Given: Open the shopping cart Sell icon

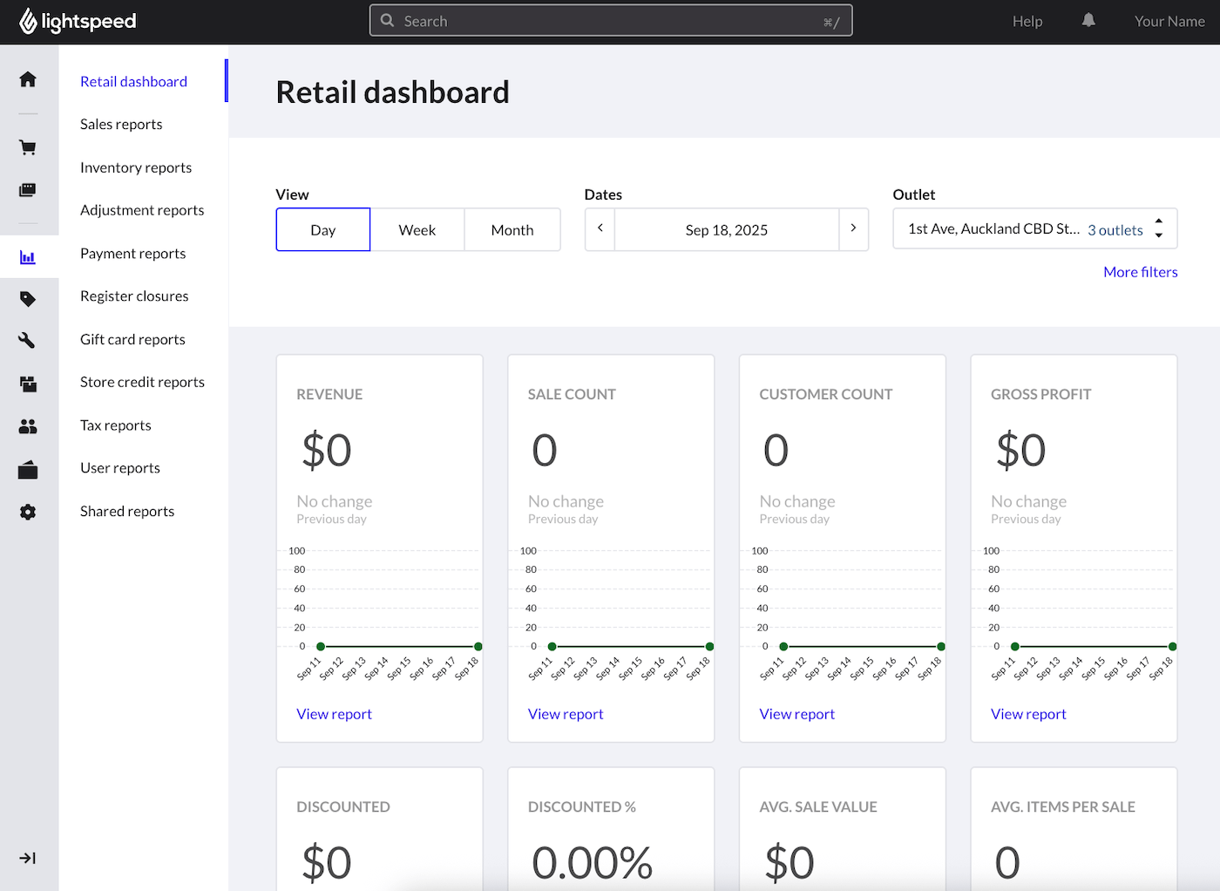Looking at the screenshot, I should (x=28, y=147).
